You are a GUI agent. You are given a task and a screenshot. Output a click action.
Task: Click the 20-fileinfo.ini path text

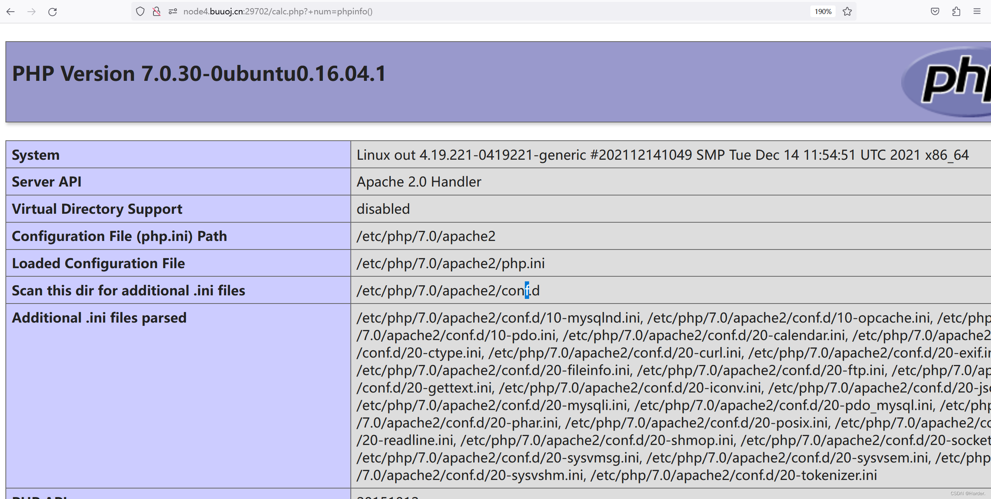(493, 370)
